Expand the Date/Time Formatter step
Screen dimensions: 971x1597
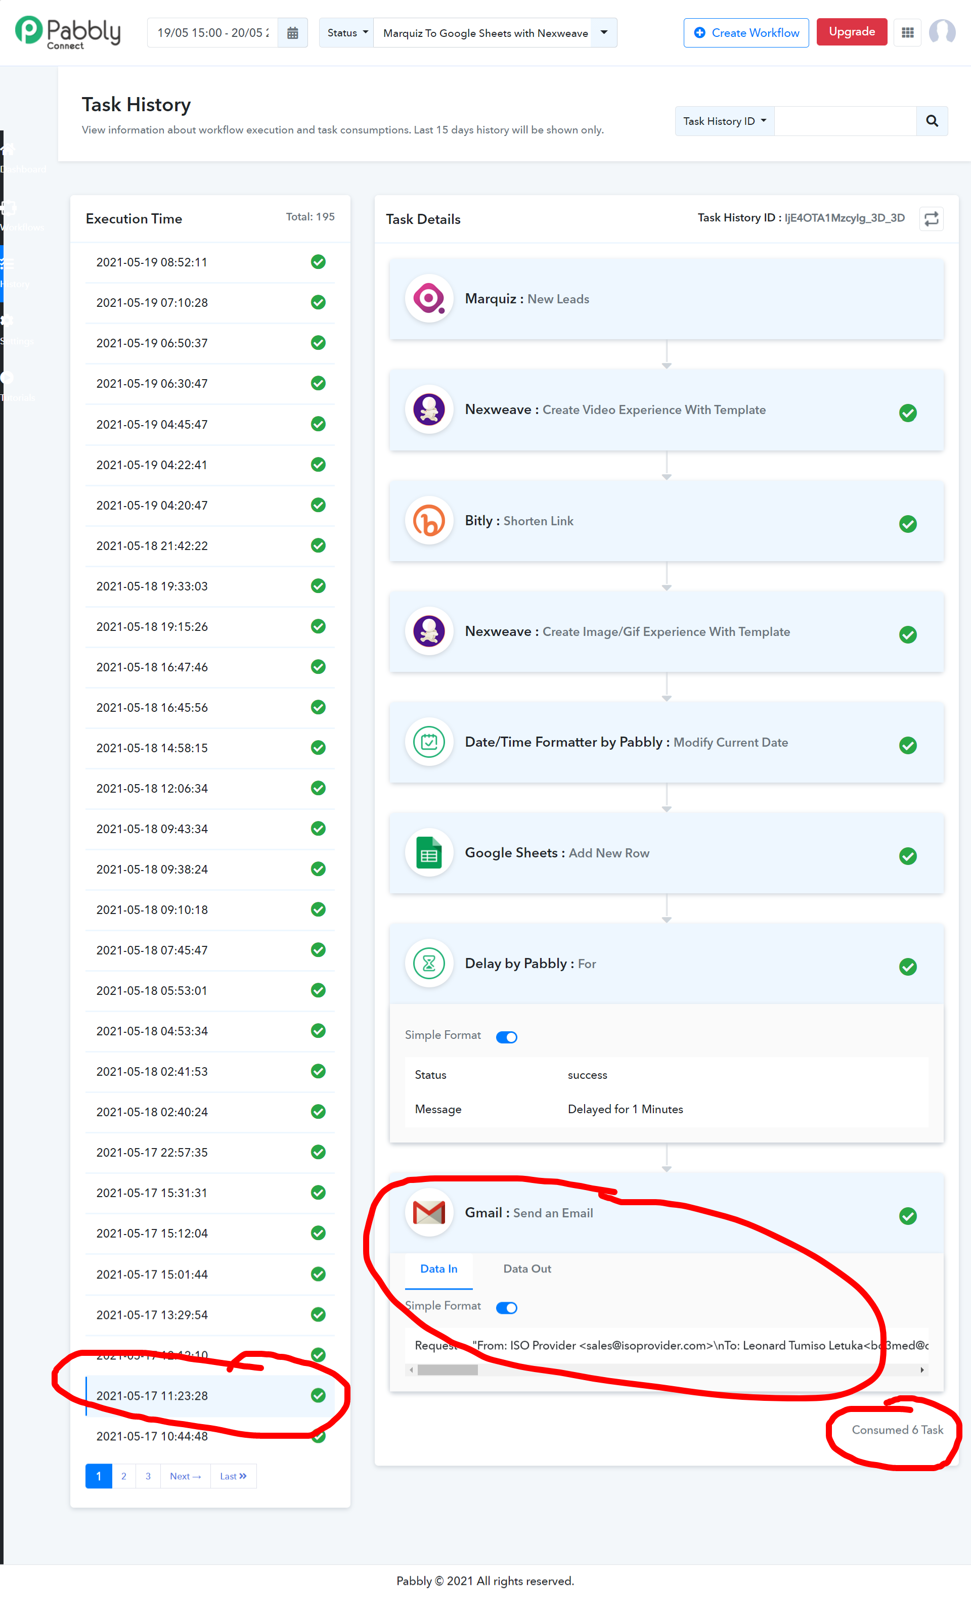point(667,742)
